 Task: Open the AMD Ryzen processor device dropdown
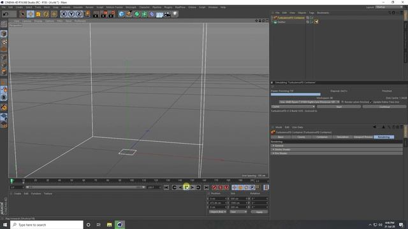tap(309, 102)
